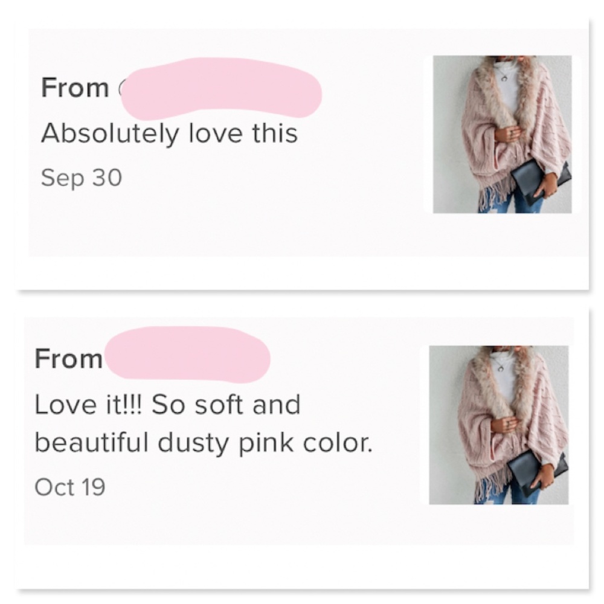The image size is (604, 604).
Task: Click the empty area below the Sep 30 date
Action: coord(181,223)
